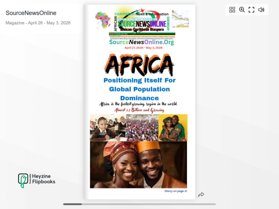Click the zoom in magnifier icon
The height and width of the screenshot is (209, 279).
coord(242,10)
